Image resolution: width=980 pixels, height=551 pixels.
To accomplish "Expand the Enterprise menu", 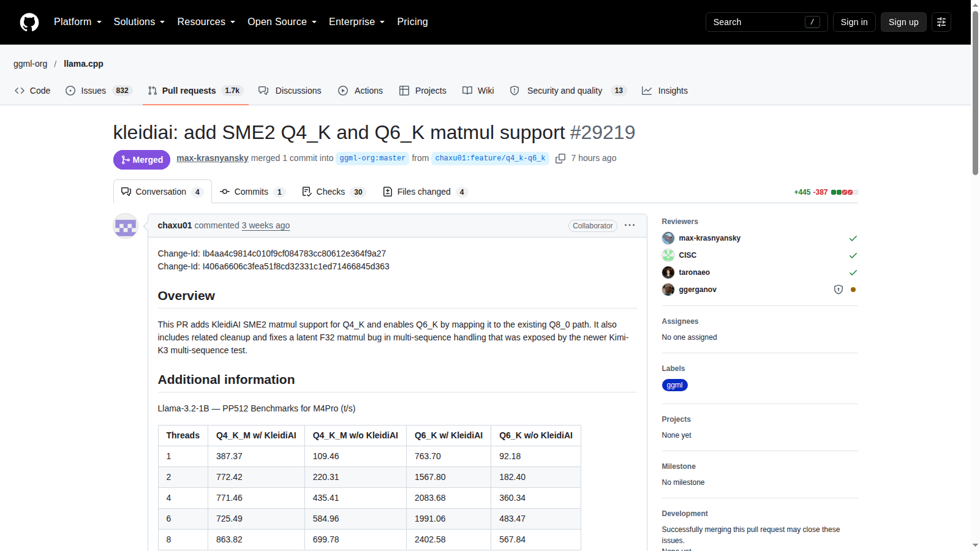I will 356,22.
